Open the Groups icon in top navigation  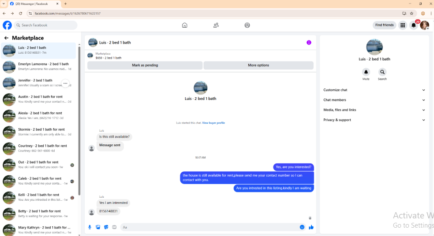pos(247,25)
